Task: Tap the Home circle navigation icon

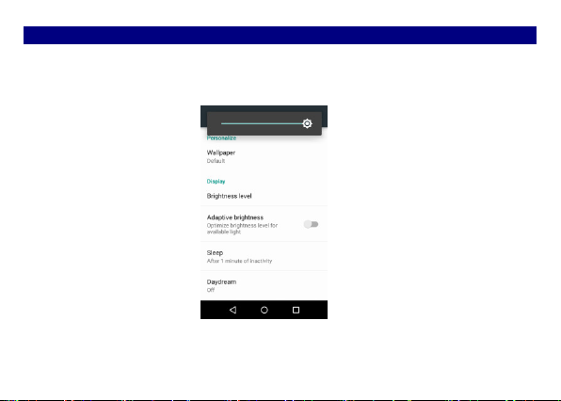Action: [x=264, y=310]
